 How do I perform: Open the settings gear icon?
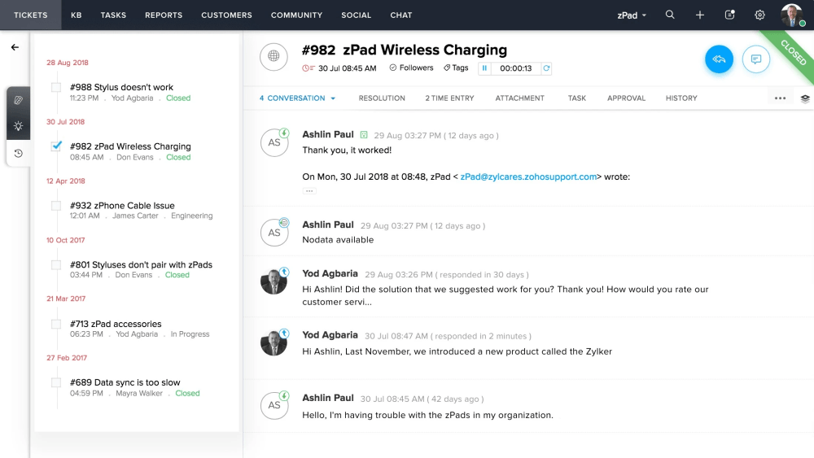pos(759,15)
